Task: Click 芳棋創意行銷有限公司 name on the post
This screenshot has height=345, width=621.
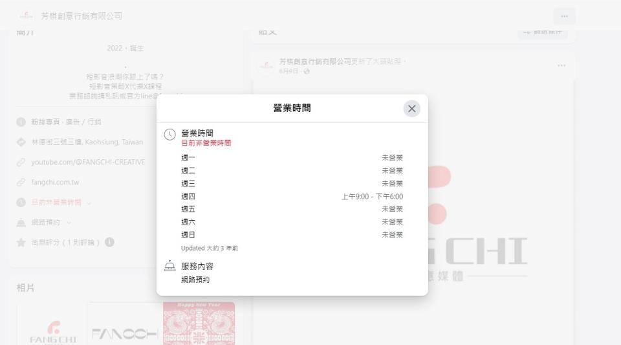Action: 314,61
